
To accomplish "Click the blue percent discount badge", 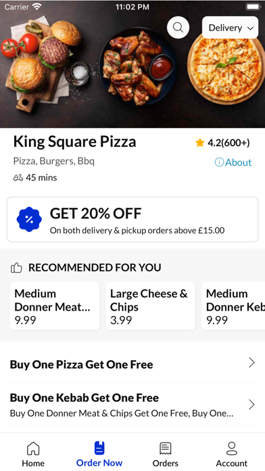I will click(x=29, y=219).
